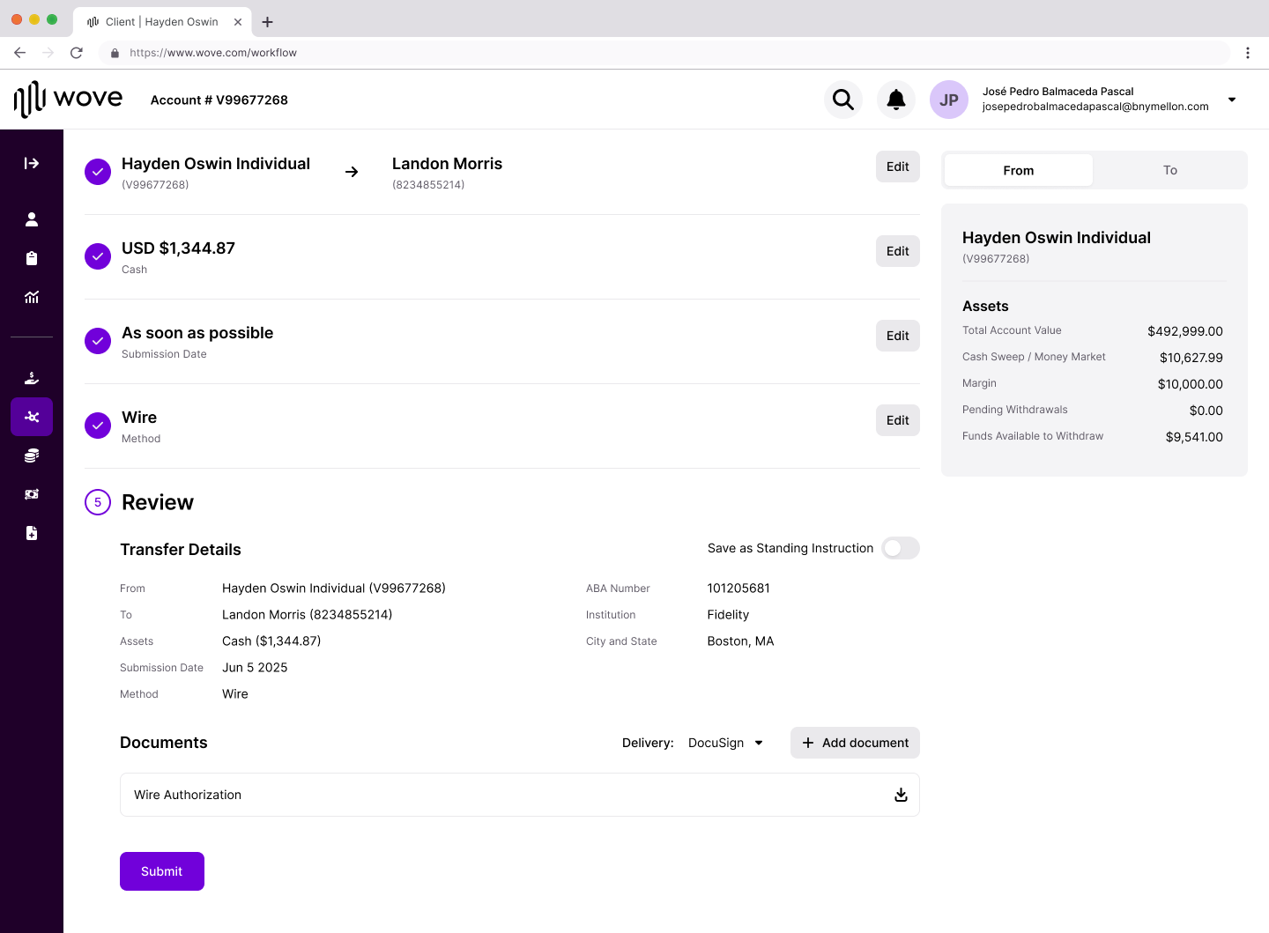Select the From tab
Image resolution: width=1269 pixels, height=933 pixels.
coord(1018,170)
